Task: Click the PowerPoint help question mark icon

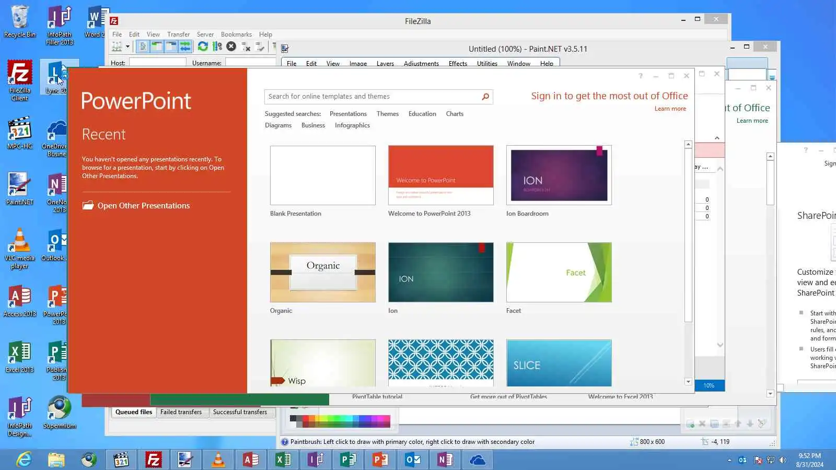Action: pyautogui.click(x=640, y=76)
